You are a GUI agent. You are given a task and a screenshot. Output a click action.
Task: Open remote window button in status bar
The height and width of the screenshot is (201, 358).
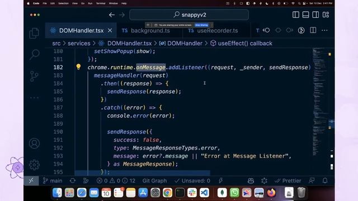pyautogui.click(x=31, y=181)
